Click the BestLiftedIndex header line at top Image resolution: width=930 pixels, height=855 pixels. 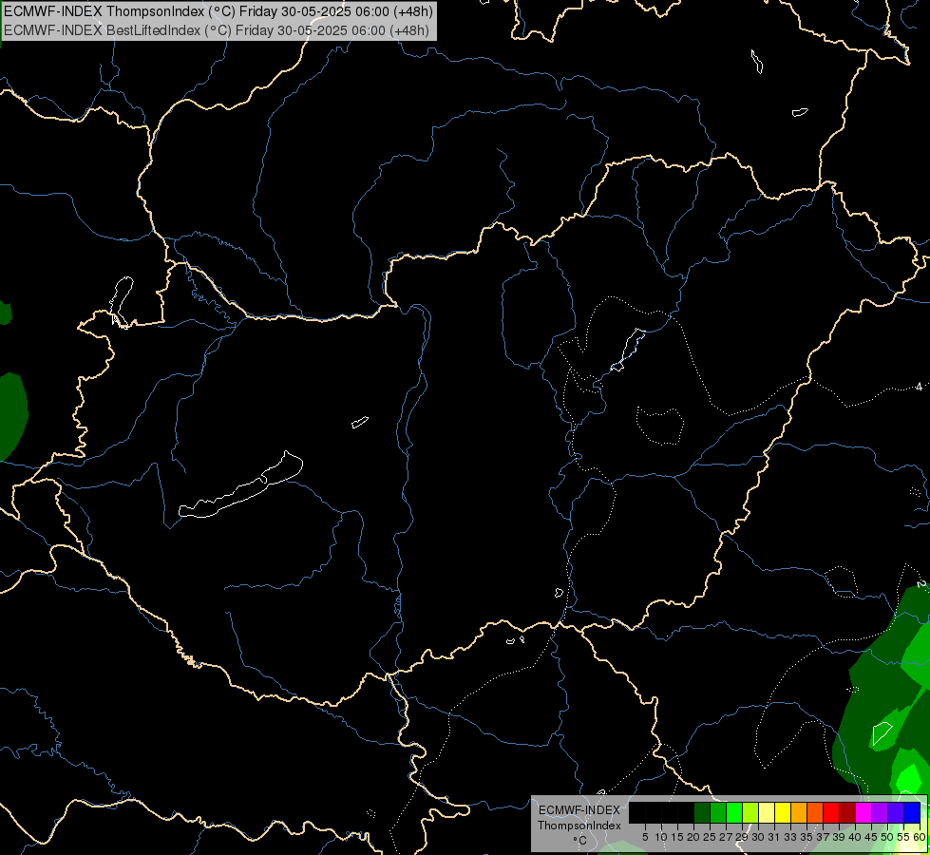[216, 30]
